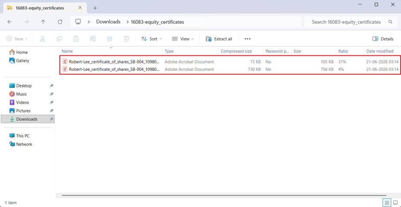Image resolution: width=401 pixels, height=207 pixels.
Task: Click the This PC monitor icon in address bar
Action: click(78, 22)
